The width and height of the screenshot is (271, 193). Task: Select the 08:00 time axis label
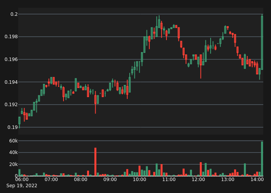pyautogui.click(x=81, y=179)
